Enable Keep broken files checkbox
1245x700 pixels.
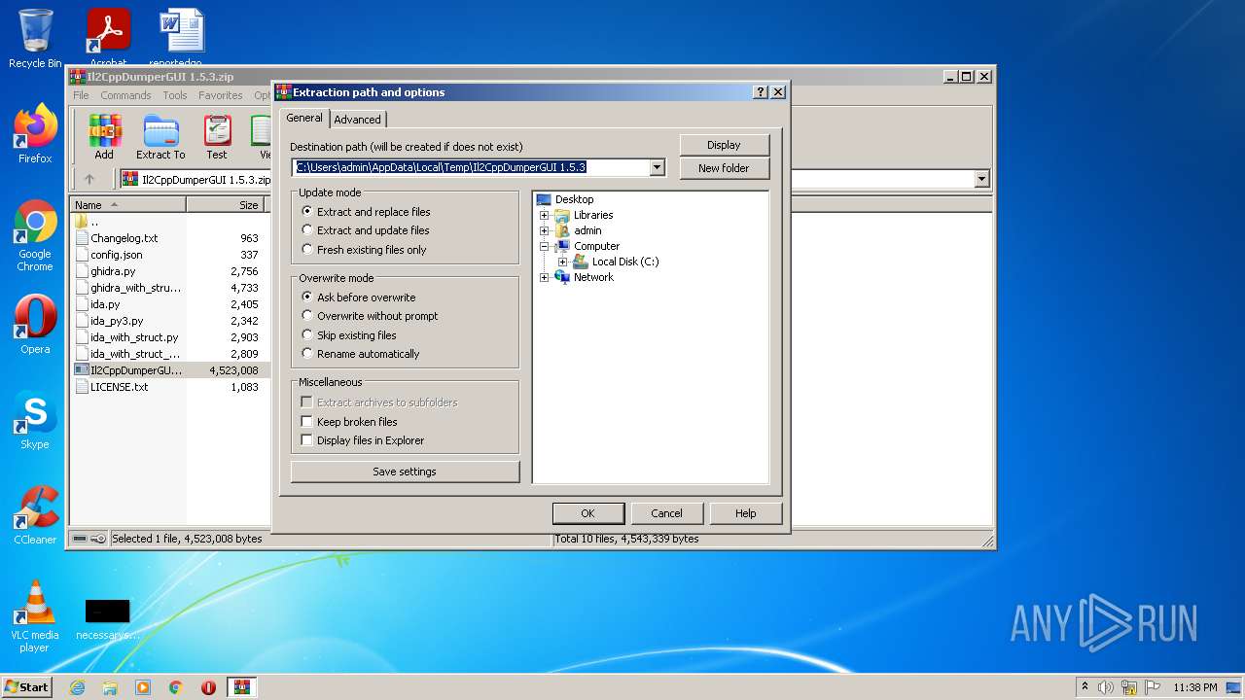point(307,422)
